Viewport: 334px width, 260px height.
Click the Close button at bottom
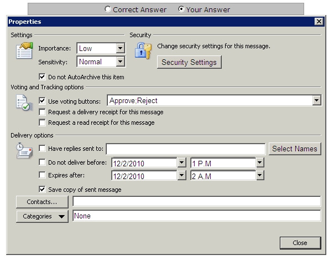click(300, 243)
